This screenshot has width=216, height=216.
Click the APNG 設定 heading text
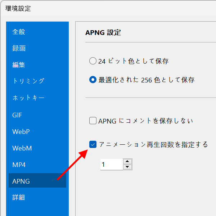tap(103, 33)
